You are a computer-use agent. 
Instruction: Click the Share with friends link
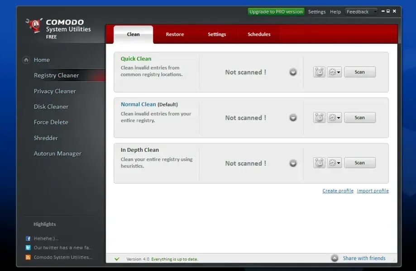pos(364,258)
